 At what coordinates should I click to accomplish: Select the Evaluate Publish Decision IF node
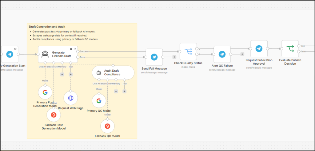point(290,49)
